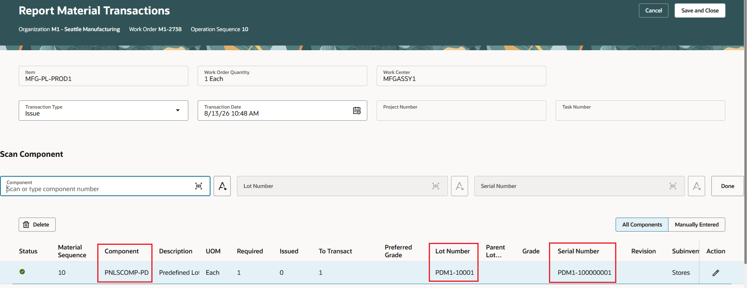Switch to Manually Entered view
This screenshot has width=747, height=288.
coord(697,225)
